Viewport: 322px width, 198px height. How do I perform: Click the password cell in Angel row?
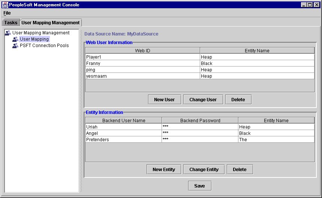point(200,133)
